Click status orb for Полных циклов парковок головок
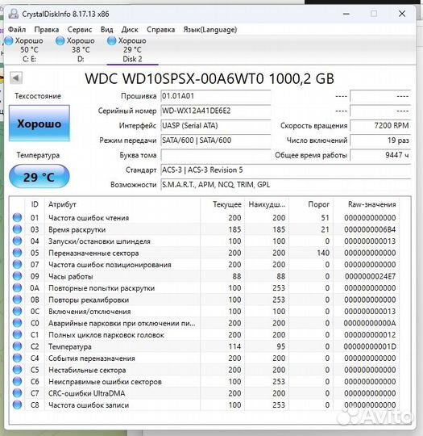 pos(17,334)
